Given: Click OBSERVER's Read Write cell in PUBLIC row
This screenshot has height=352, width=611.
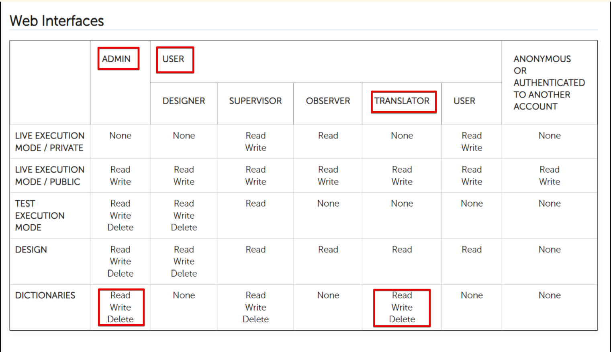Looking at the screenshot, I should coord(328,175).
